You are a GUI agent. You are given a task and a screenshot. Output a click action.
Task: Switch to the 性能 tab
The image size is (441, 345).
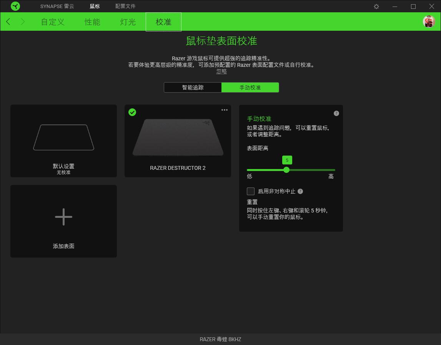(x=92, y=22)
